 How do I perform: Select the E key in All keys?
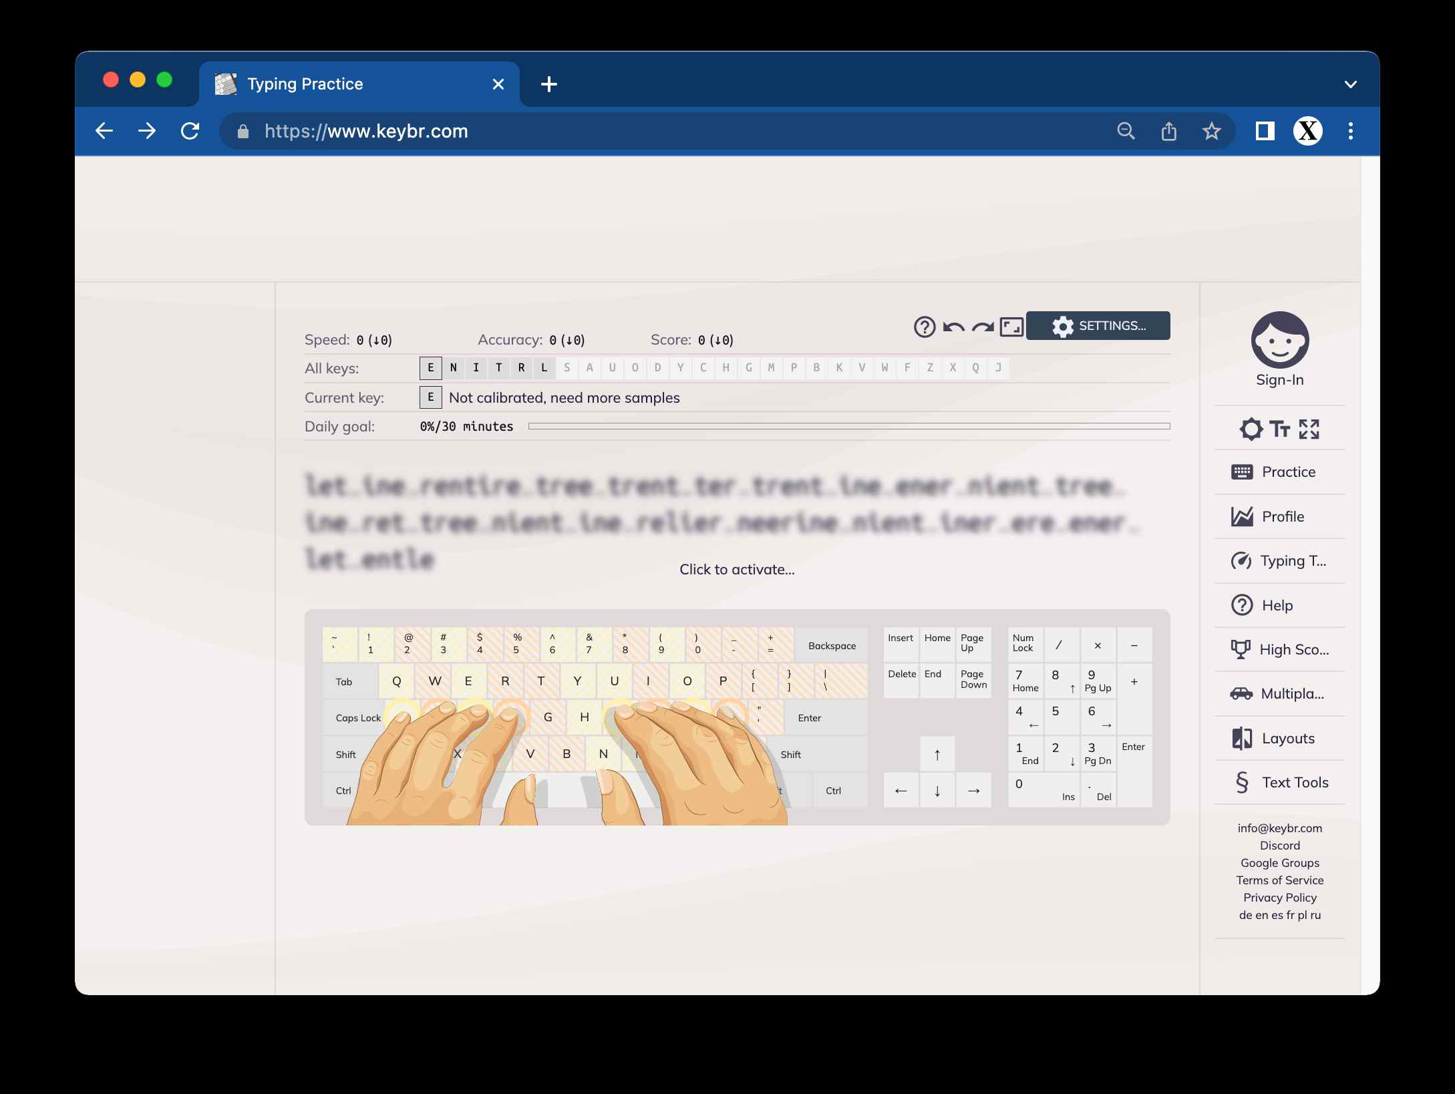click(431, 368)
